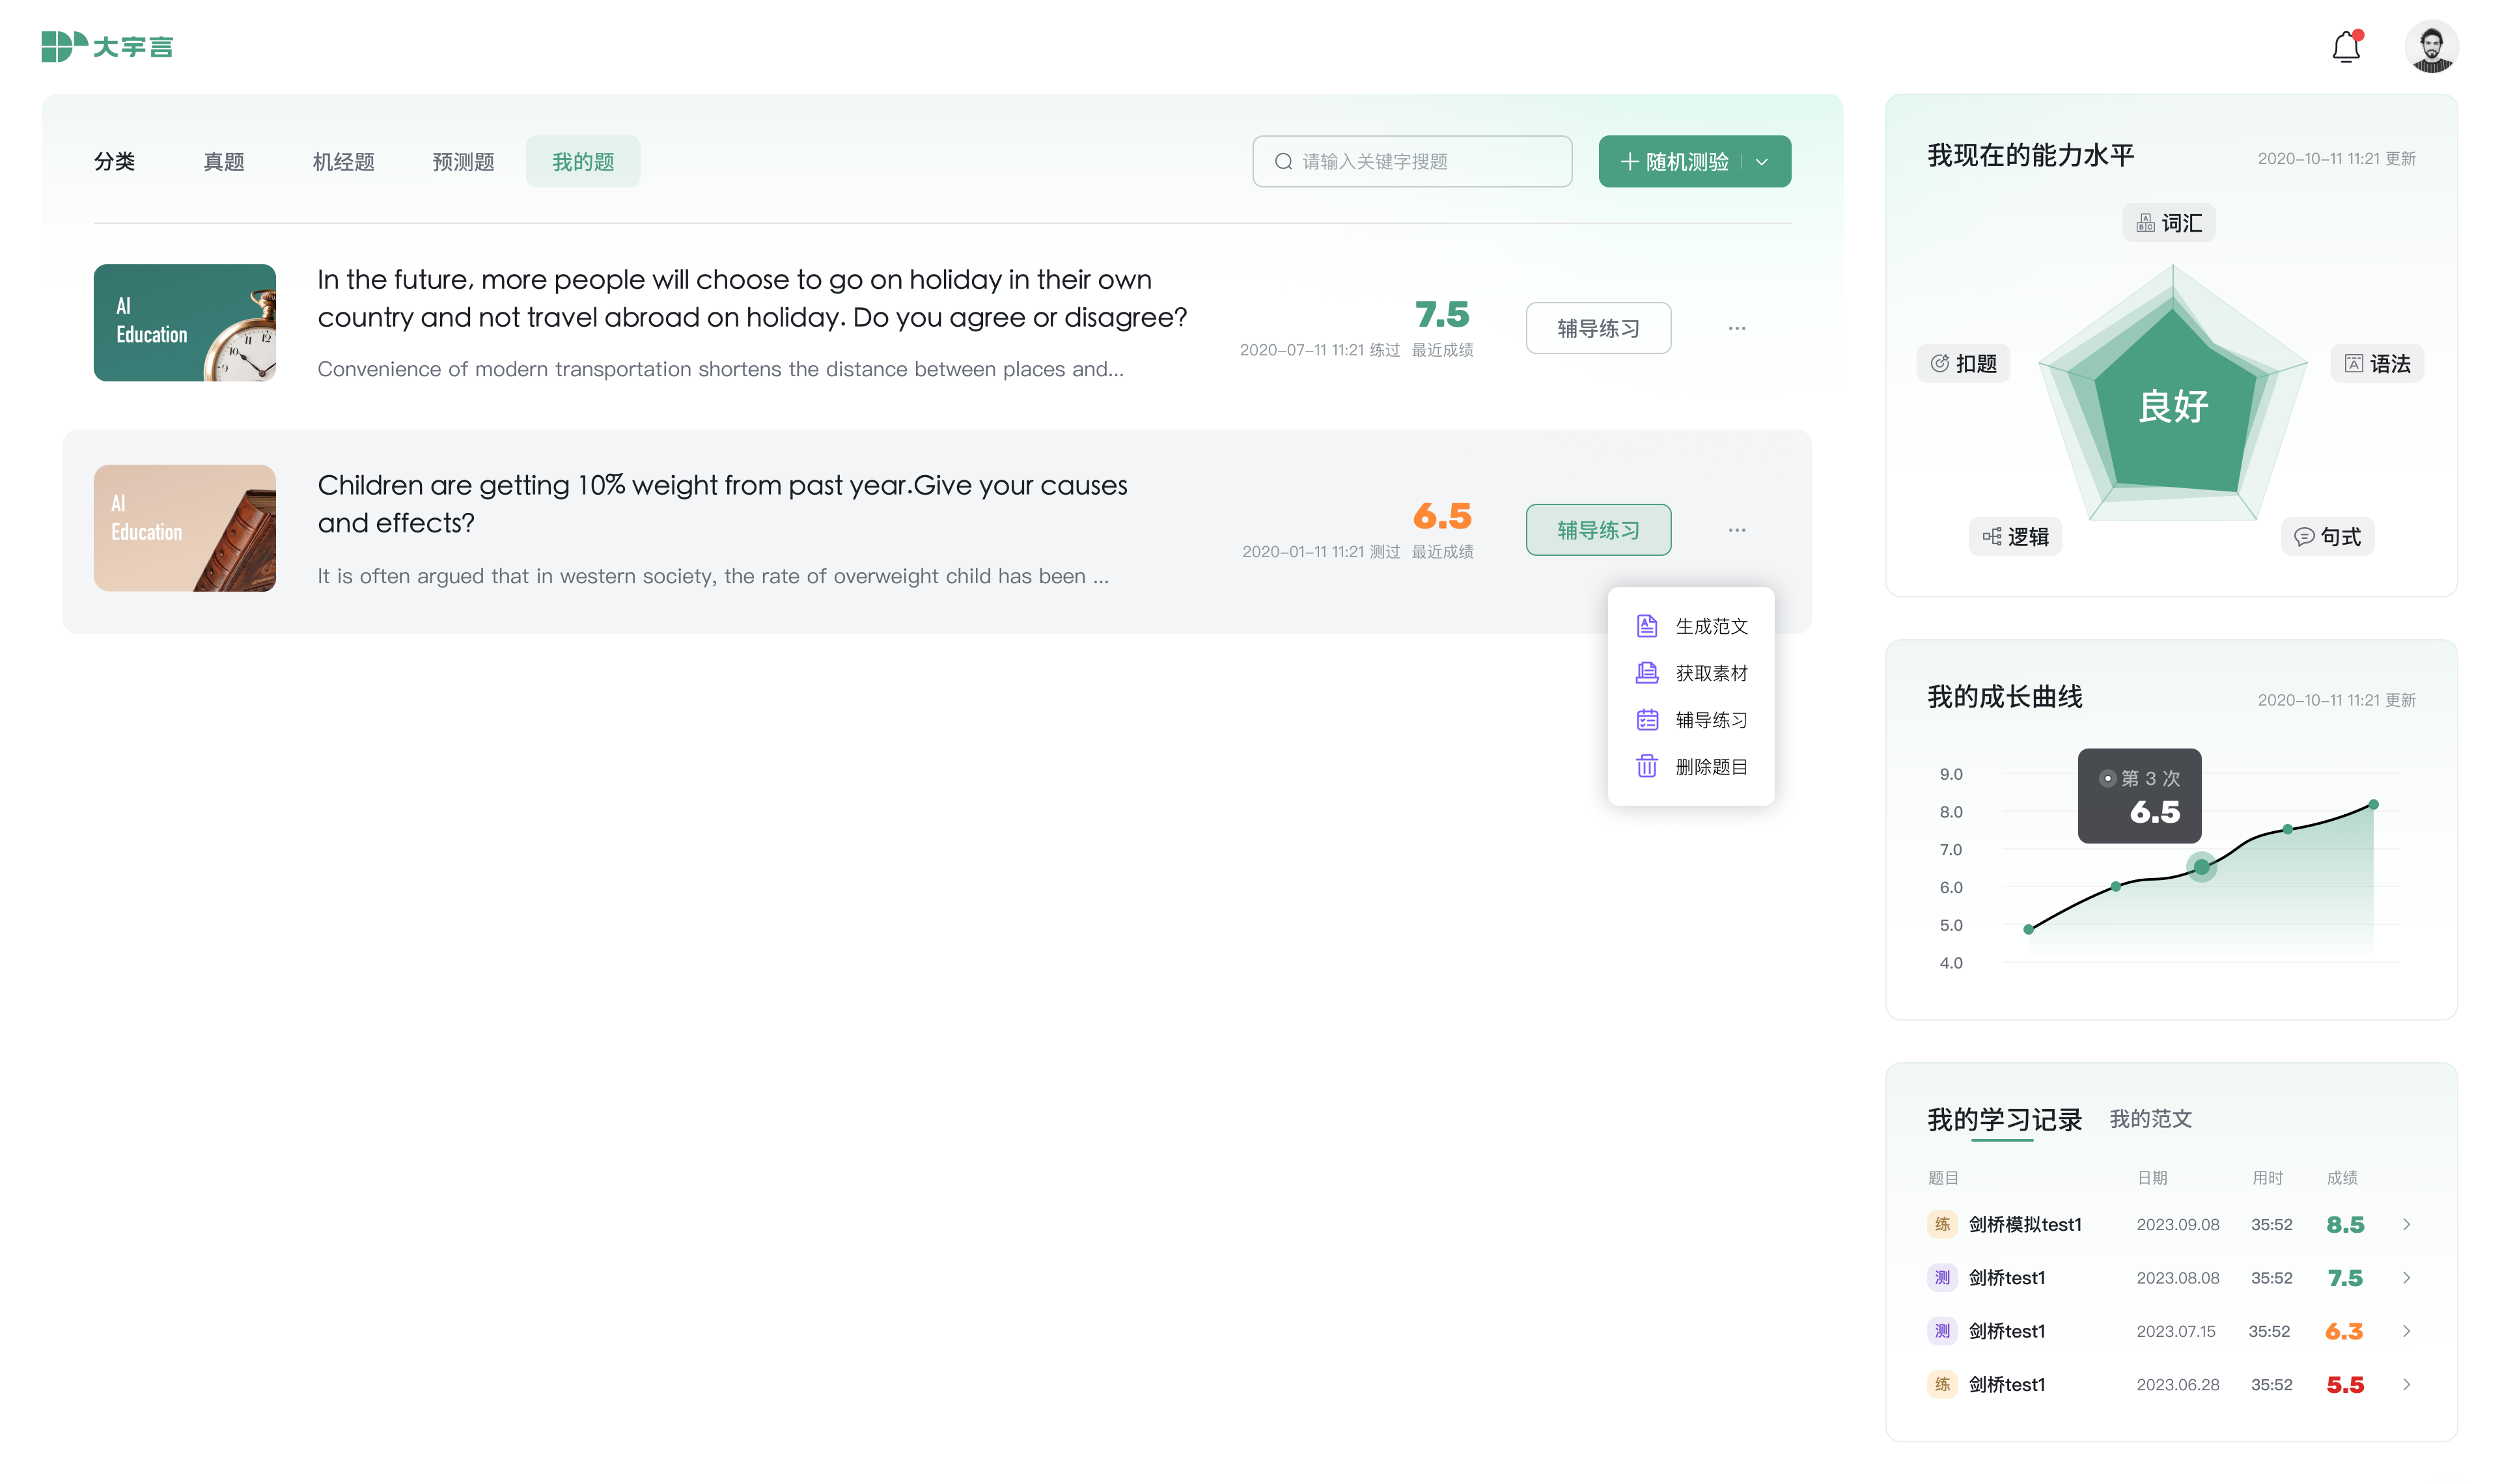Click the 逻辑 logic radar label
The width and height of the screenshot is (2500, 1484).
(x=2015, y=537)
